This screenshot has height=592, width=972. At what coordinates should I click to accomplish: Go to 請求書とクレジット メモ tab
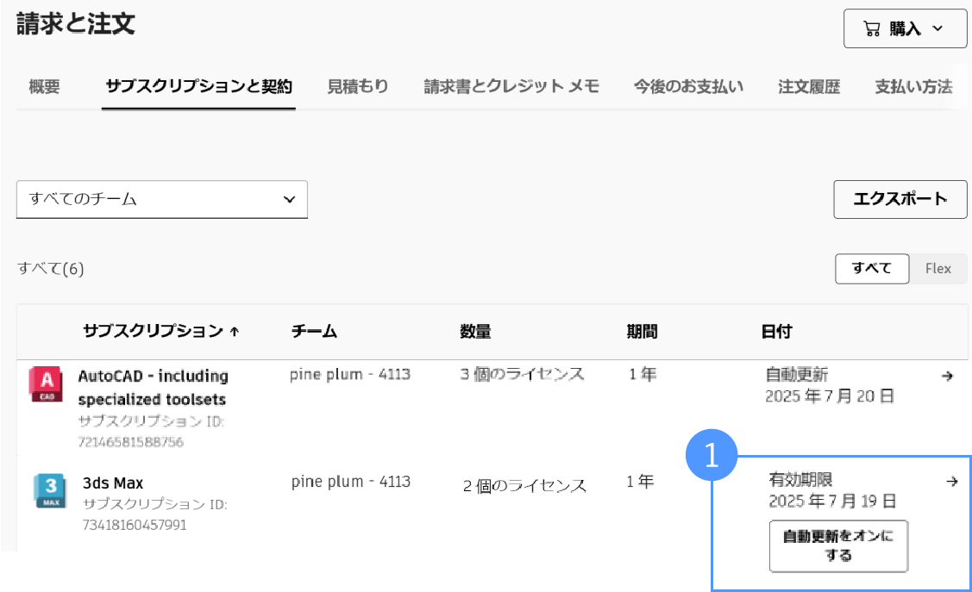[x=511, y=86]
